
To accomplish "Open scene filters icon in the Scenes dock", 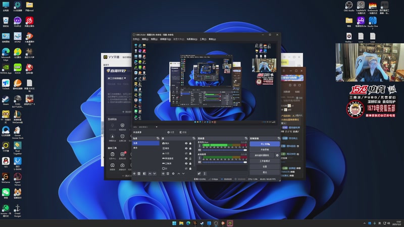I will click(x=144, y=174).
